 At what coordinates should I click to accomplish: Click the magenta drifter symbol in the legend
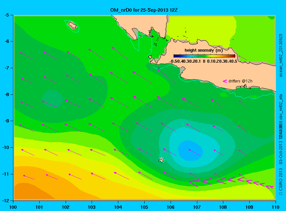pyautogui.click(x=225, y=81)
